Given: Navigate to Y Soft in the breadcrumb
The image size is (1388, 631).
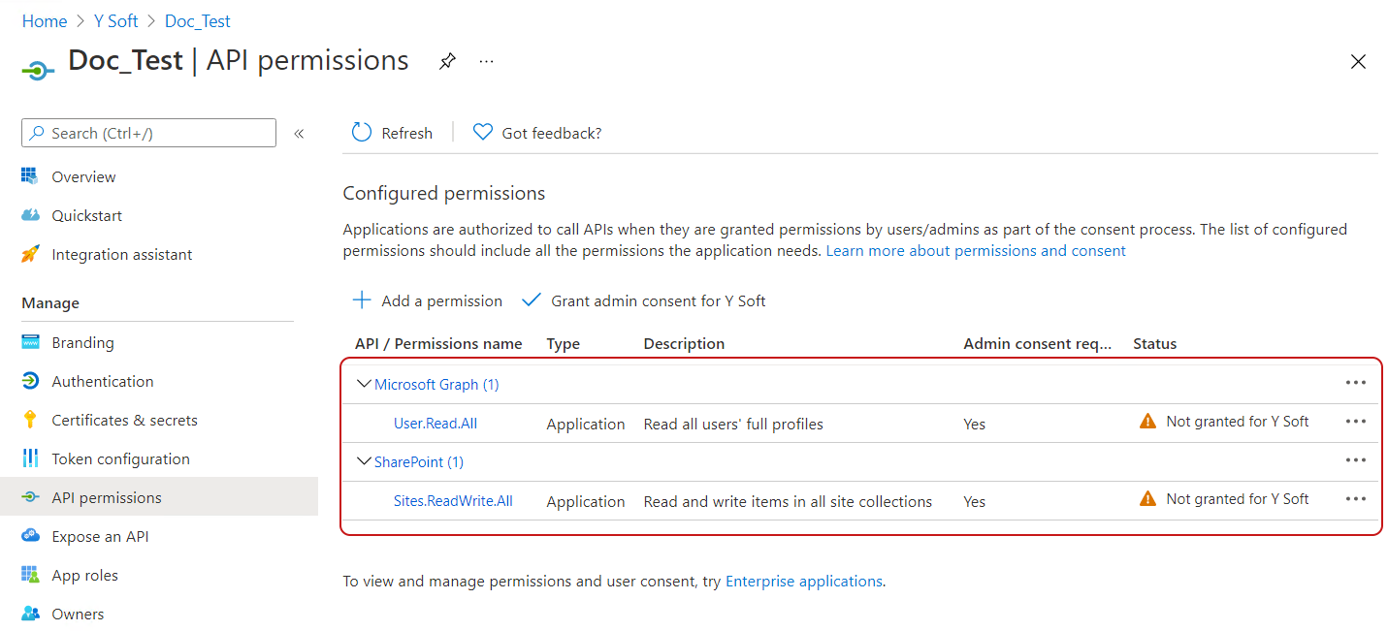Looking at the screenshot, I should click(115, 21).
